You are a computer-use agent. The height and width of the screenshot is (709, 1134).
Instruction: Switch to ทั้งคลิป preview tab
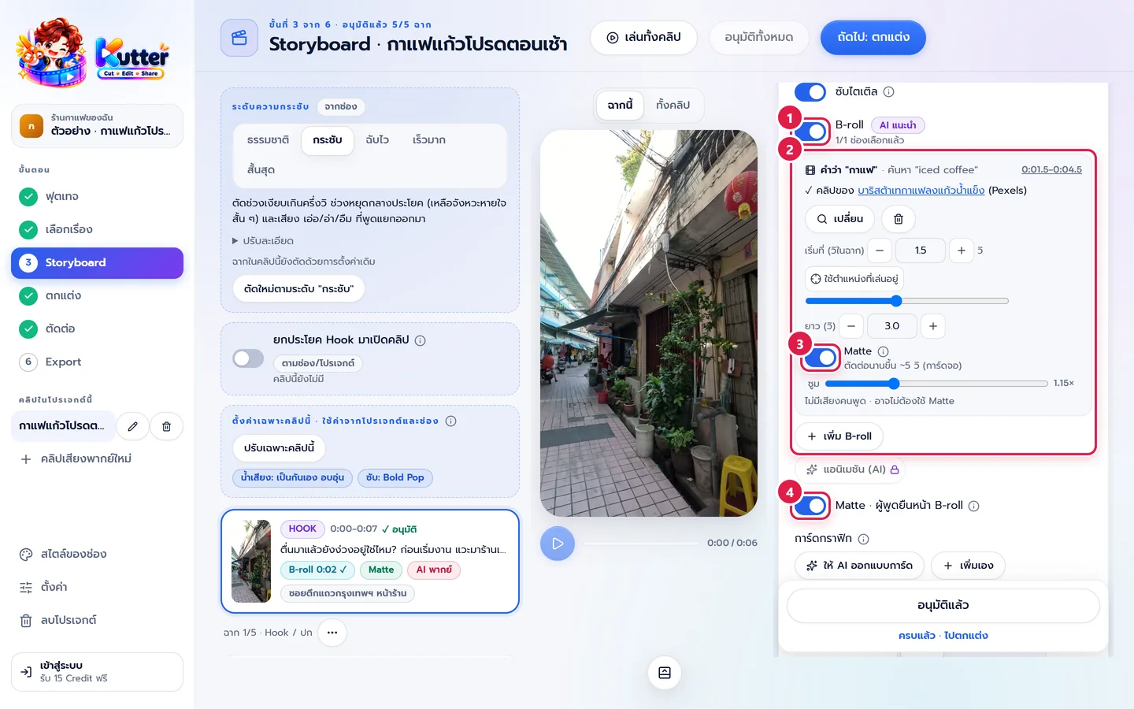tap(673, 105)
